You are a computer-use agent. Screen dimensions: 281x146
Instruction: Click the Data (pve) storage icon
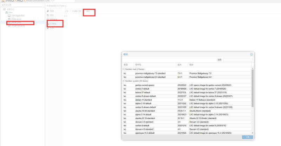[9, 19]
